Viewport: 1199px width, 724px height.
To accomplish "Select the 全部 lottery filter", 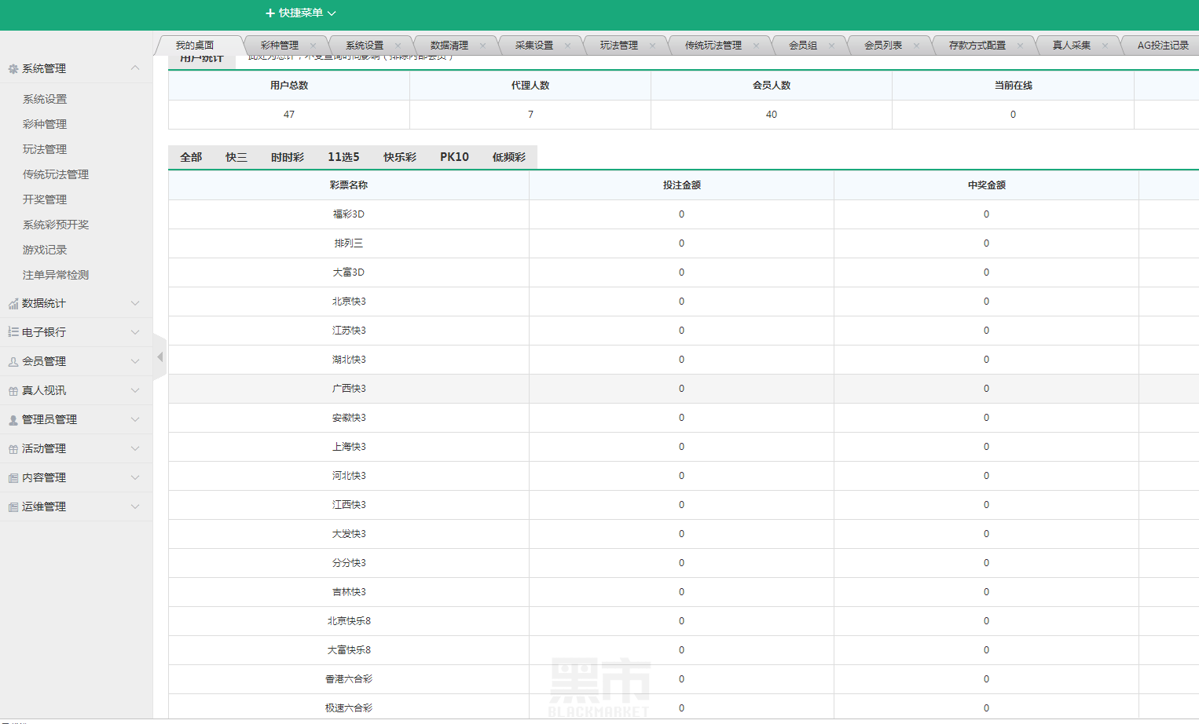I will tap(191, 157).
